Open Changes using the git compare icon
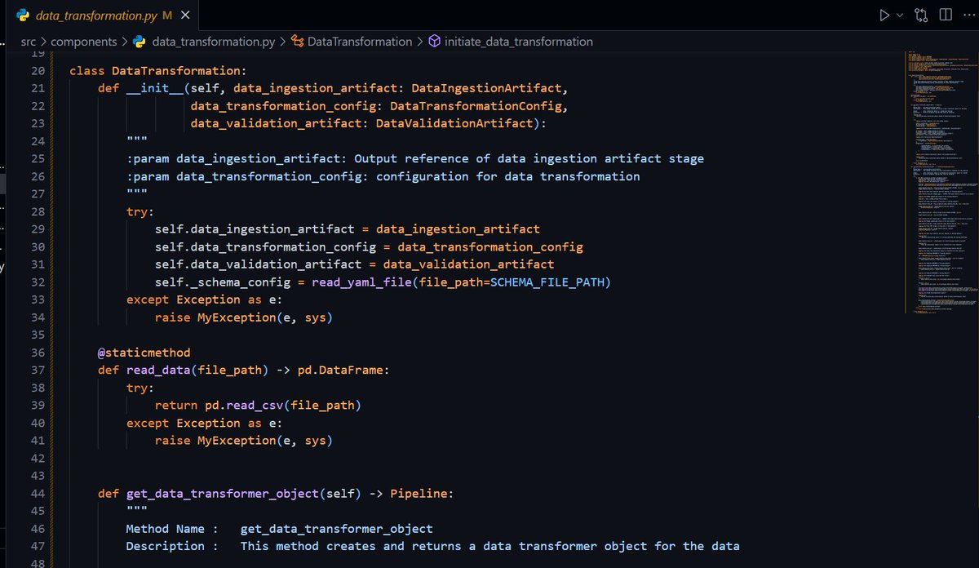This screenshot has width=979, height=568. coord(921,14)
